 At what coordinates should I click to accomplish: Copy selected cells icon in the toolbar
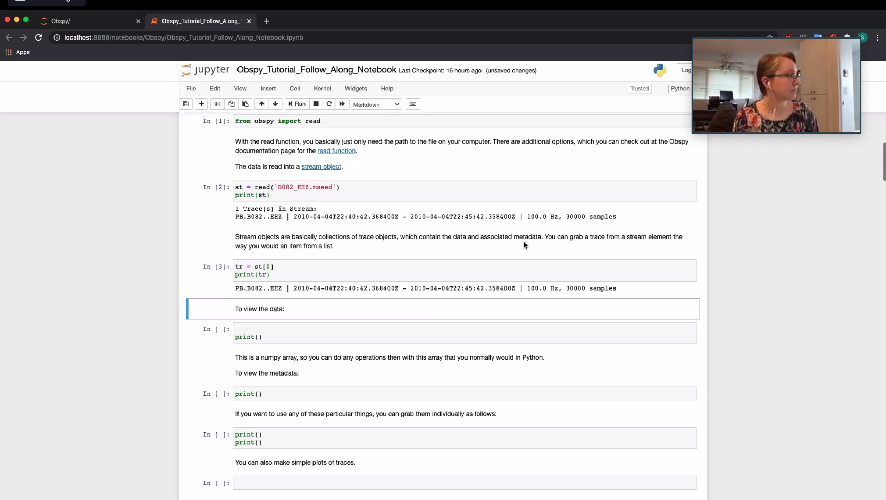pos(231,104)
